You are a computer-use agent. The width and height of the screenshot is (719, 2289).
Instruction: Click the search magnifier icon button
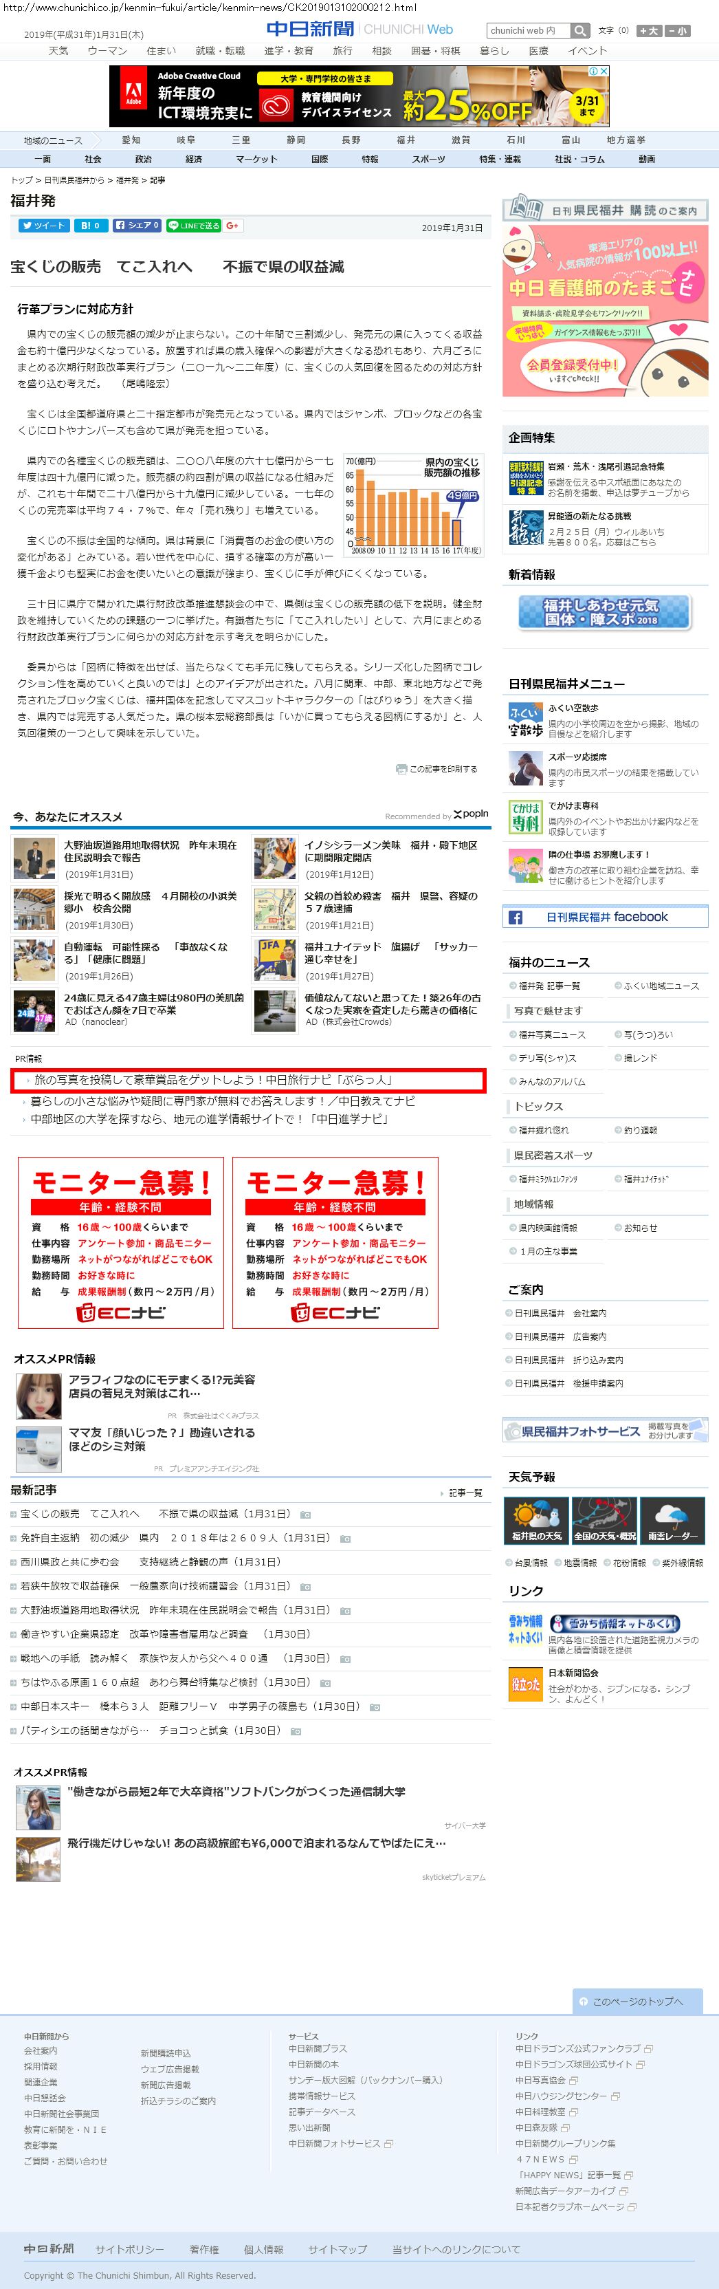[x=579, y=30]
